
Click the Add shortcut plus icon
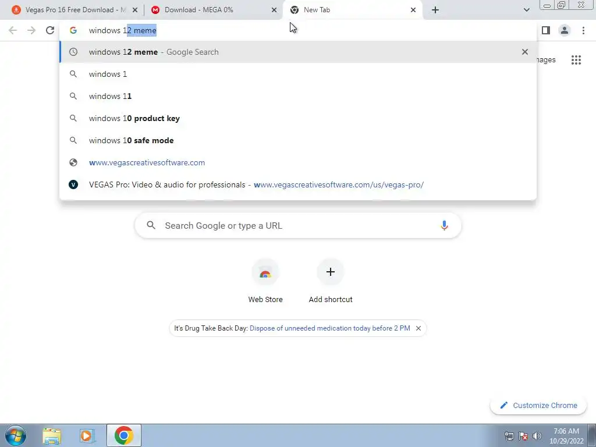pos(331,272)
